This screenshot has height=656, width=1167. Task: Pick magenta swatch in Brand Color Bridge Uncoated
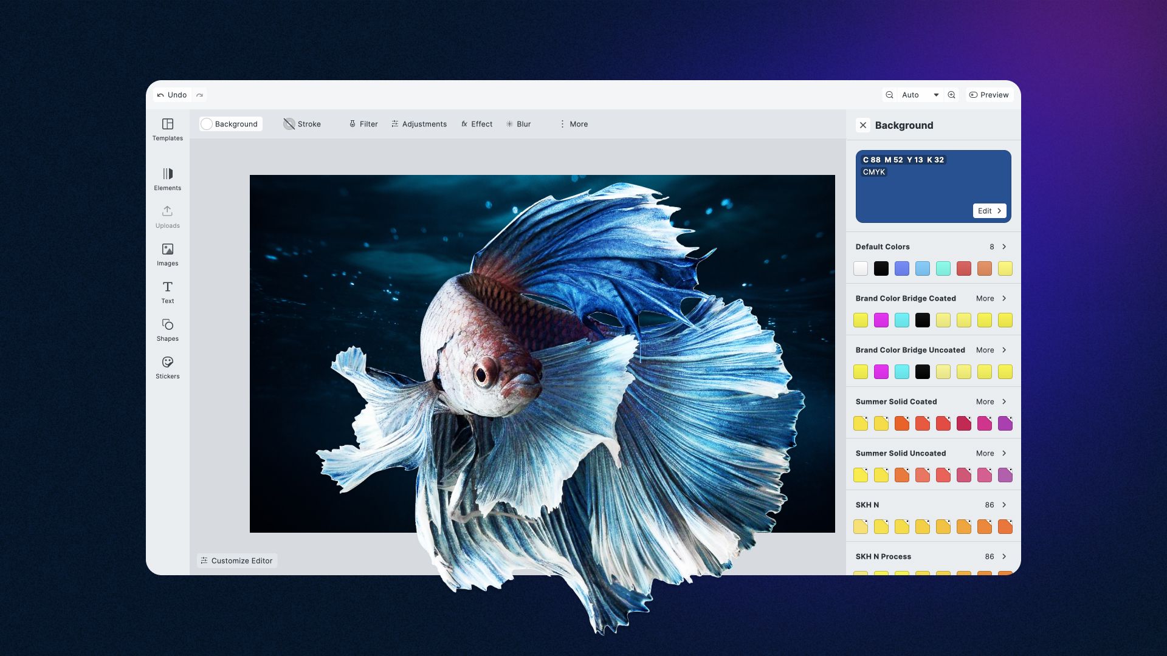tap(881, 372)
